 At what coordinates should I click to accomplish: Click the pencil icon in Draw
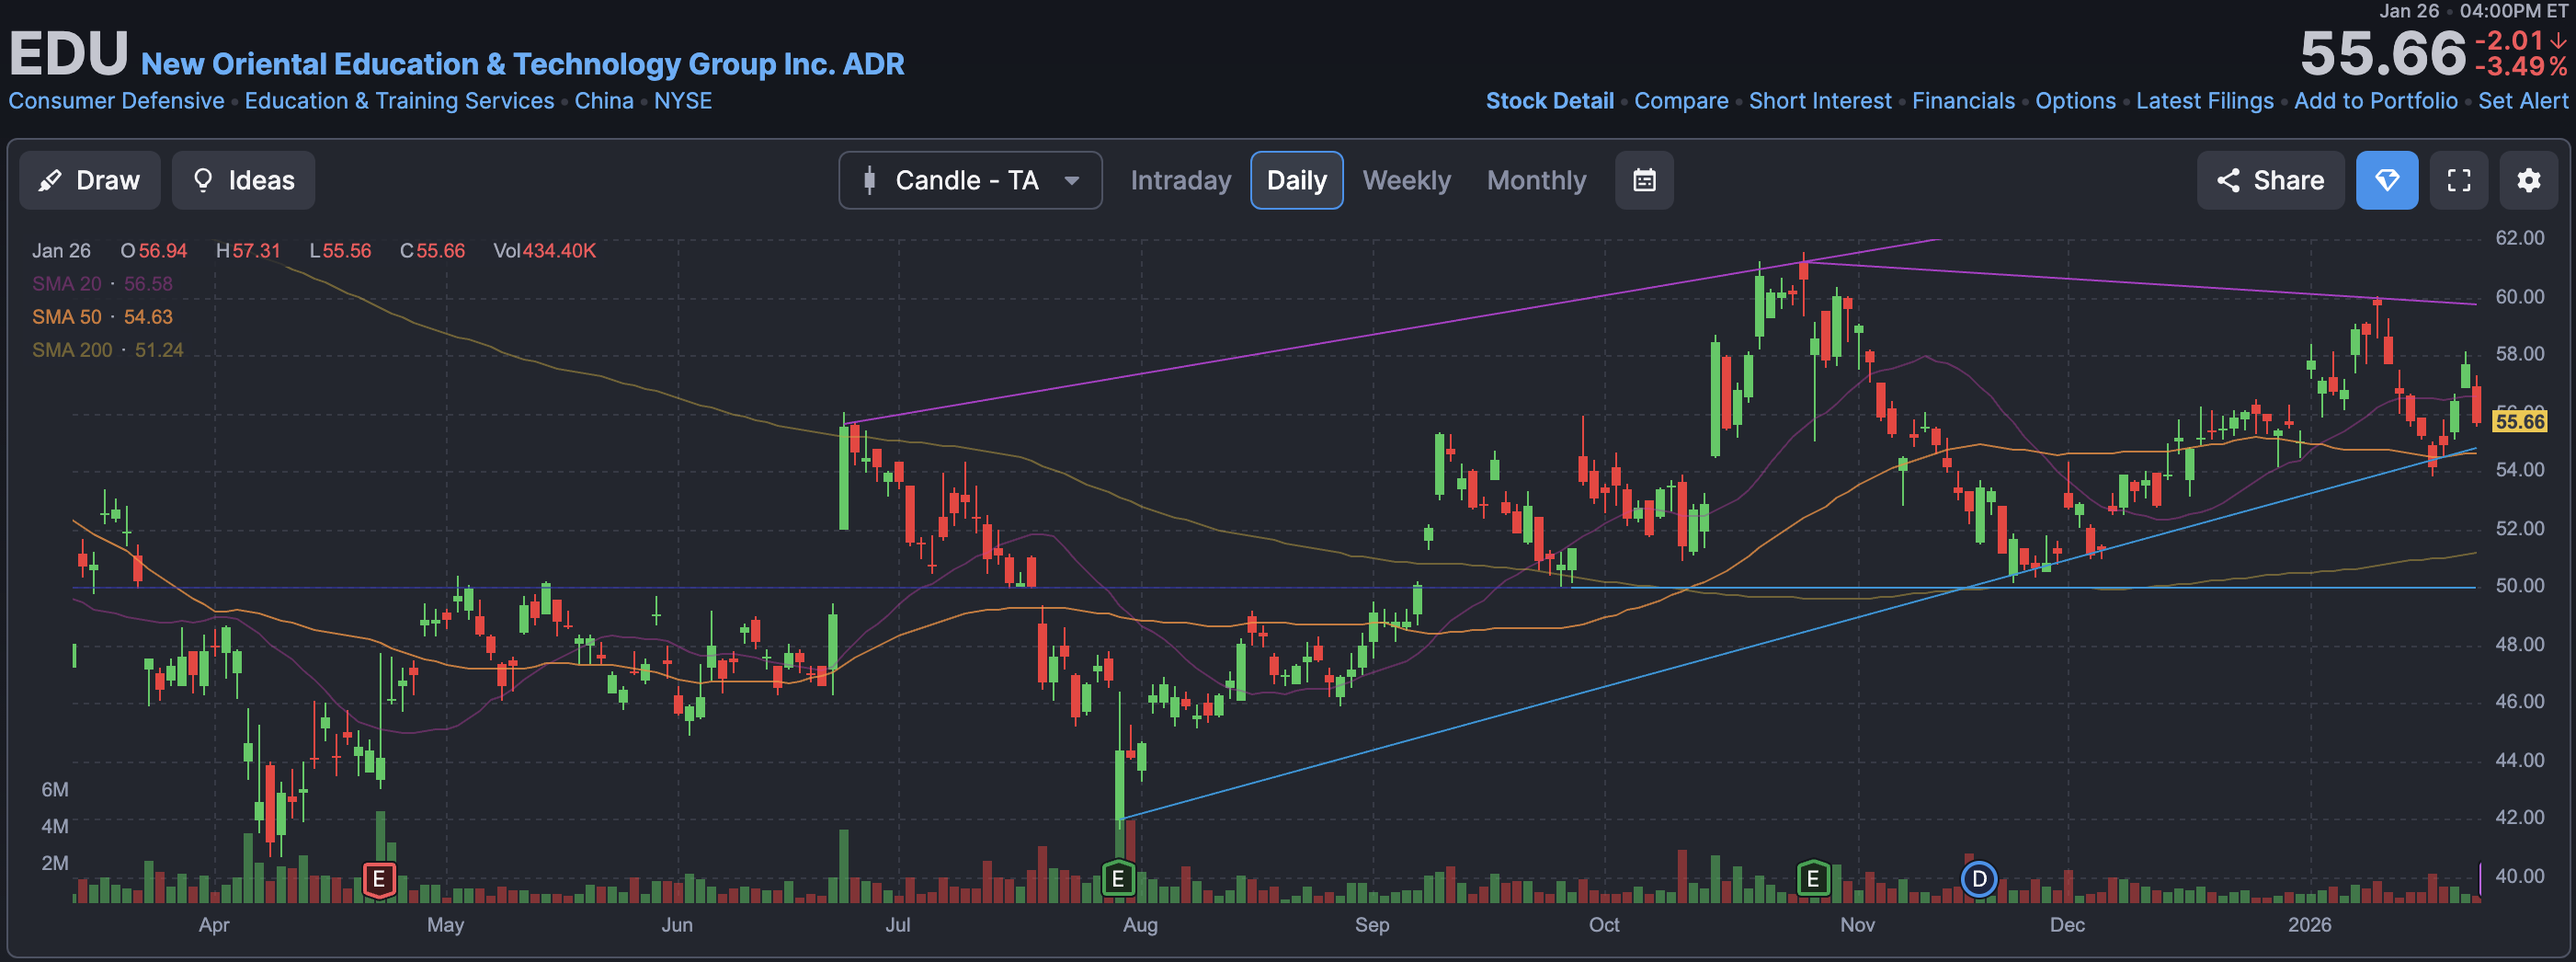coord(49,180)
